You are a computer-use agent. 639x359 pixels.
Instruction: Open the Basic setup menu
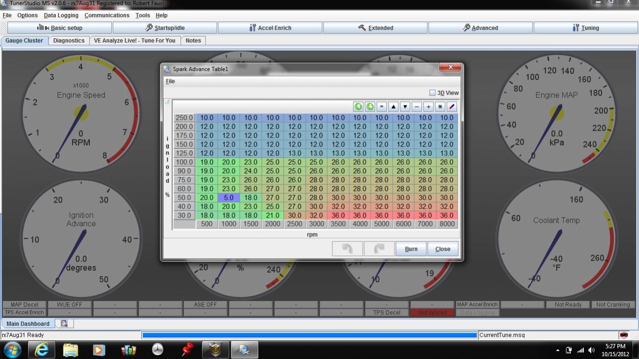click(x=59, y=28)
